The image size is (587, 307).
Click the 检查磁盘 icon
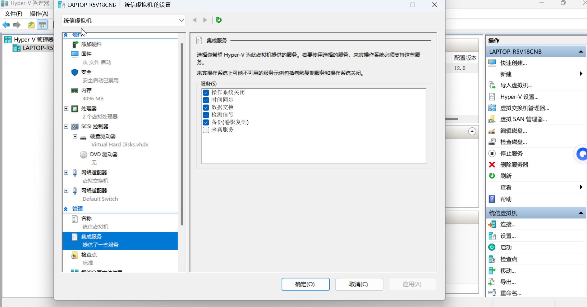pyautogui.click(x=492, y=142)
